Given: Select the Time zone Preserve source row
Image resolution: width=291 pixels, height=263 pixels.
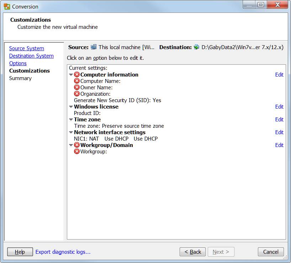Looking at the screenshot, I should click(119, 126).
